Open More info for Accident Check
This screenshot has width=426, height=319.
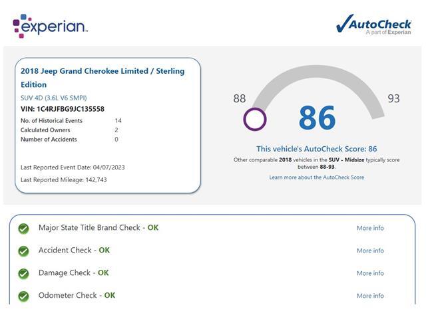click(370, 251)
